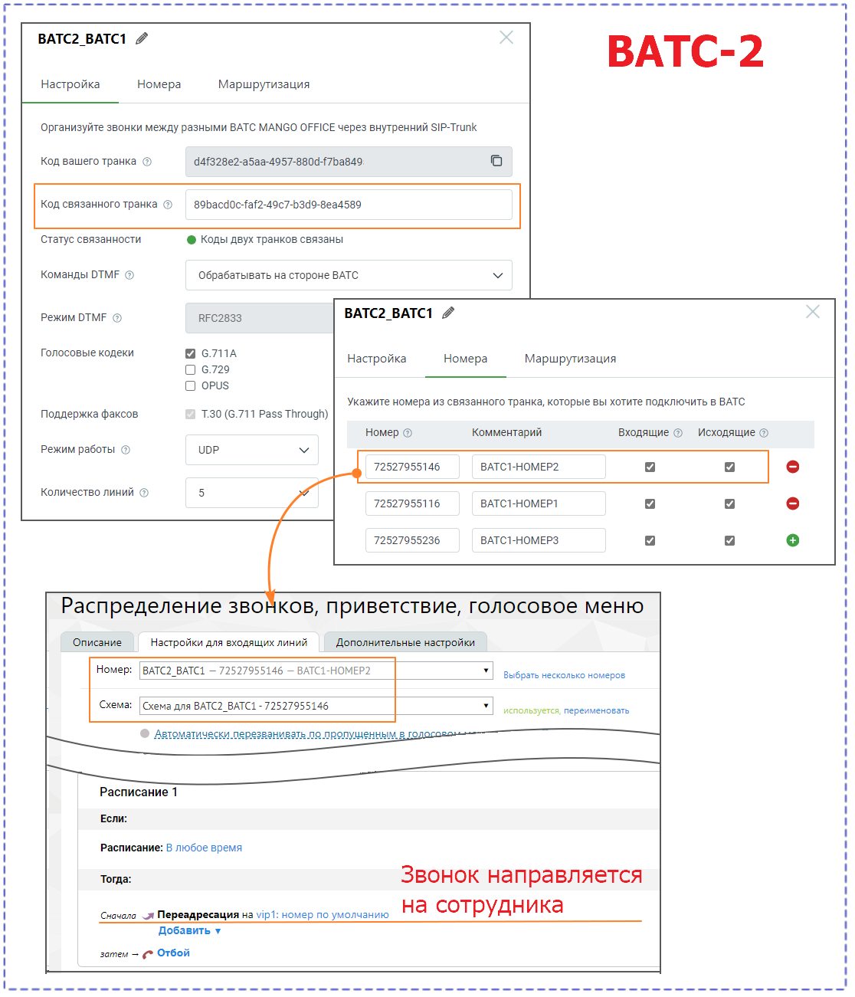Open Количество линий dropdown
Image resolution: width=855 pixels, height=997 pixels.
point(252,493)
